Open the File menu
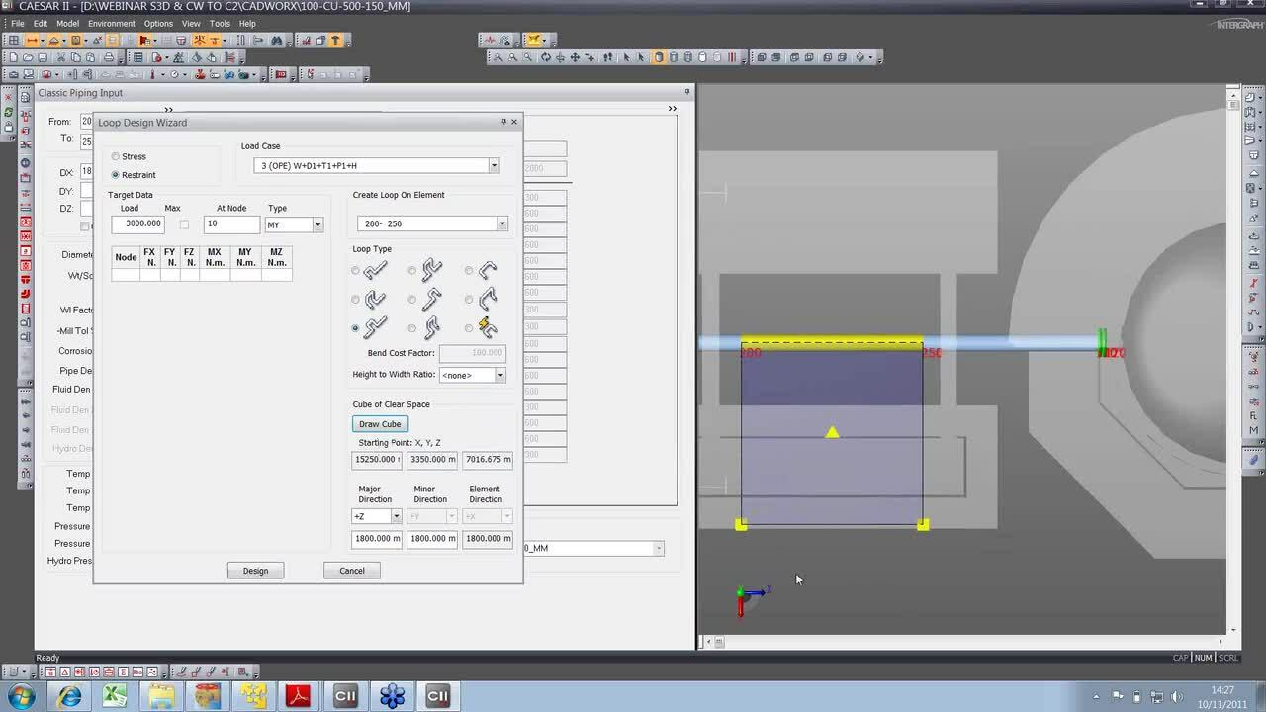Image resolution: width=1266 pixels, height=712 pixels. coord(17,23)
